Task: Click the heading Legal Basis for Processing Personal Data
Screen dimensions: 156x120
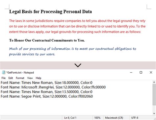Action: [x=50, y=12]
